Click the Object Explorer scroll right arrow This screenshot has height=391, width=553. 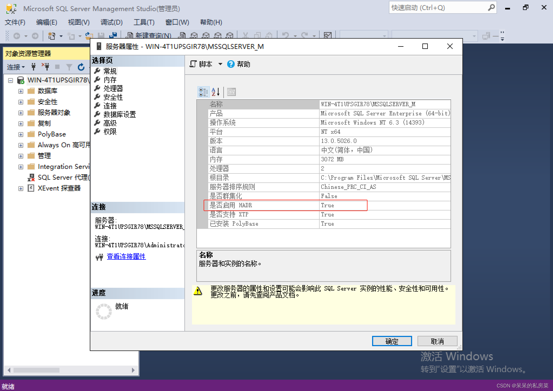133,370
